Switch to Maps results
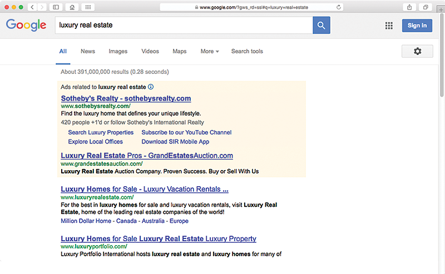445x274 pixels. pyautogui.click(x=180, y=51)
